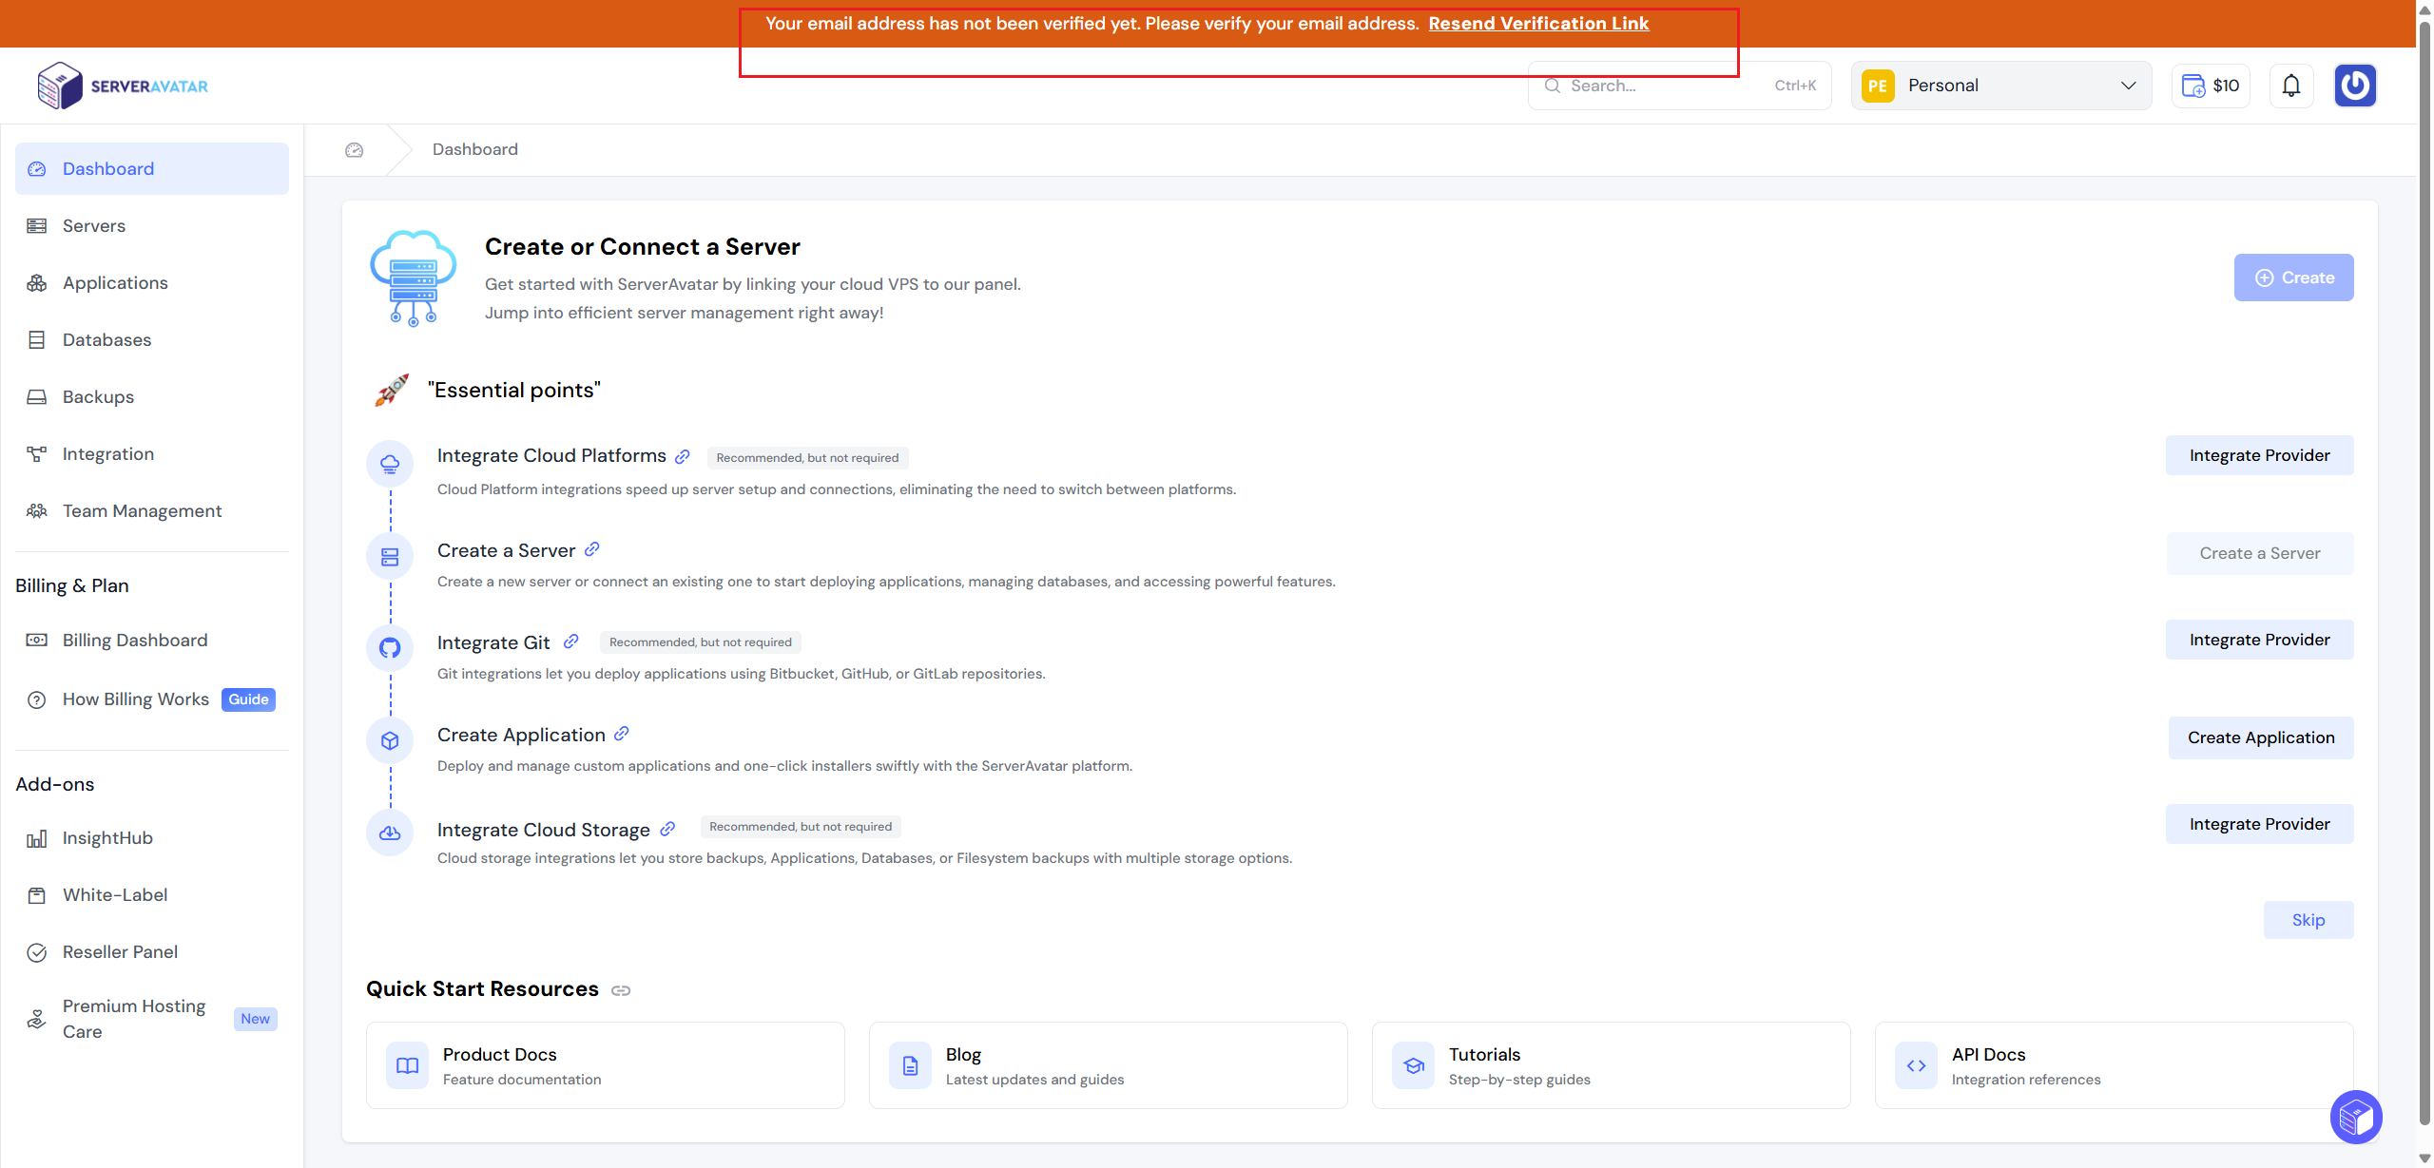2434x1168 pixels.
Task: Click the server icon for Create a Server step
Action: pyautogui.click(x=390, y=557)
